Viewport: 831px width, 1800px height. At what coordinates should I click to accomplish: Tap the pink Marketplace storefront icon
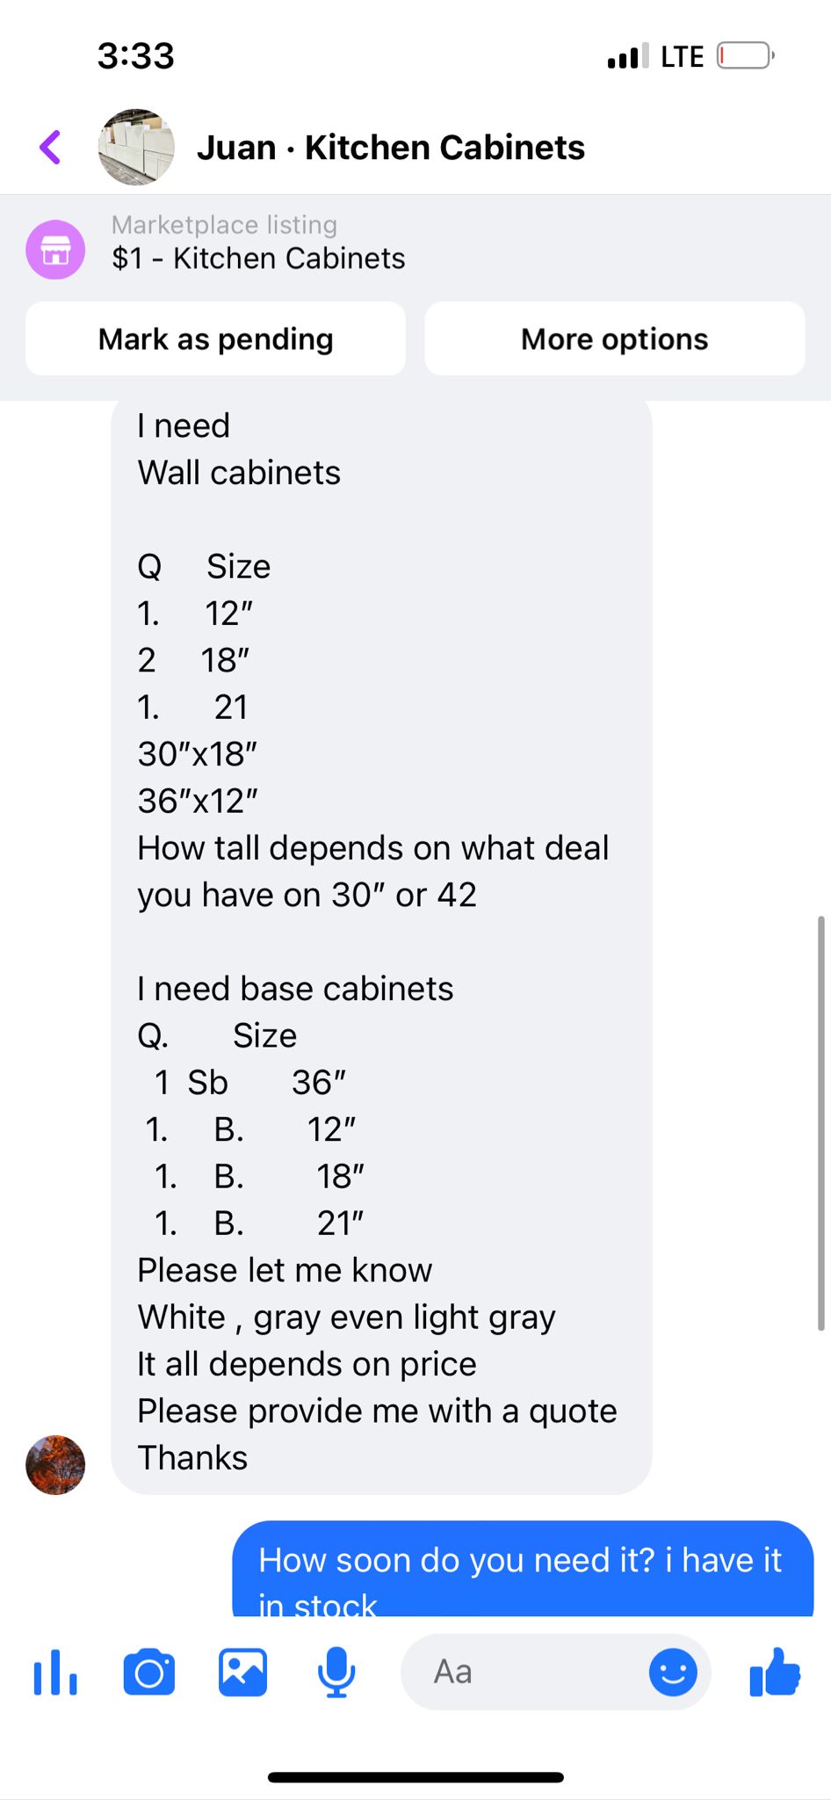[x=55, y=250]
